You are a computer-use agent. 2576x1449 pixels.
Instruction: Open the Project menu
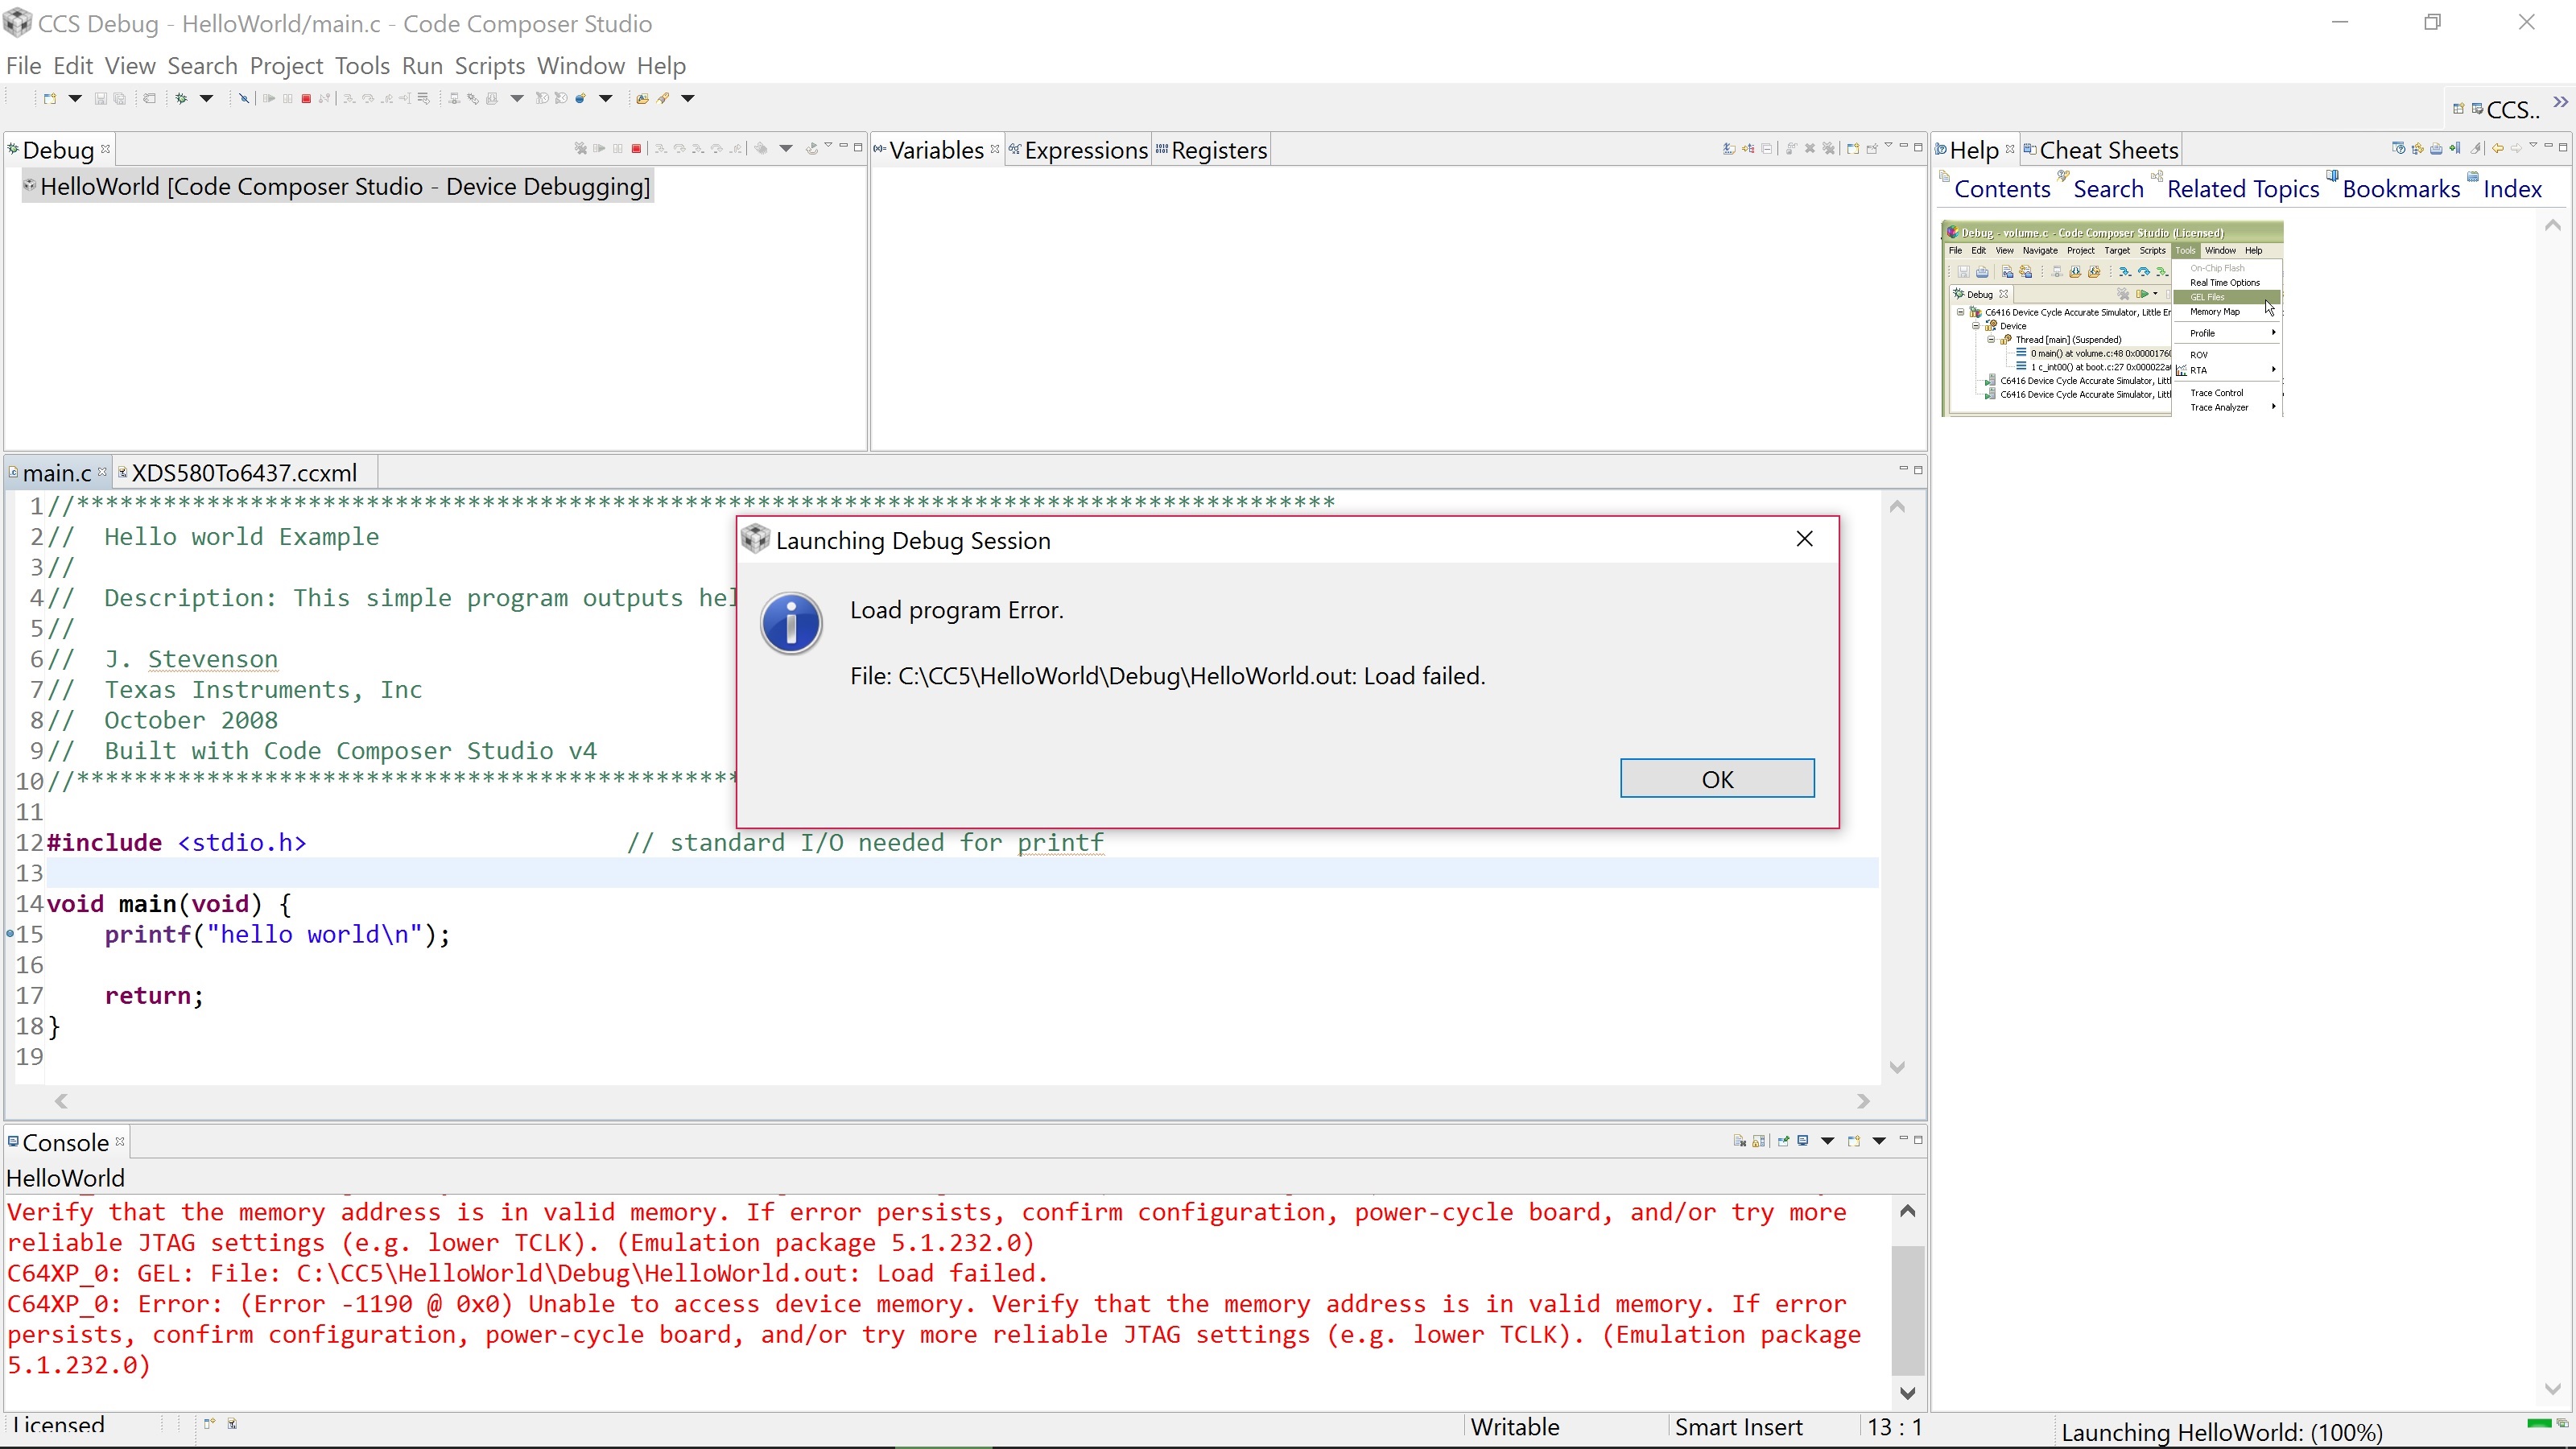287,66
